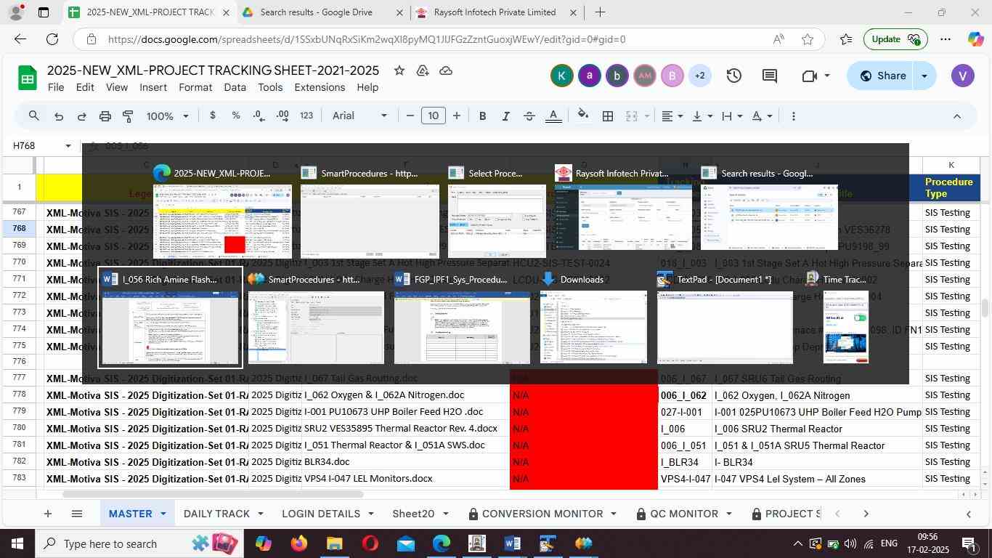Switch to the LOGIN DETAILS sheet tab
Viewport: 992px width, 558px height.
tap(321, 514)
